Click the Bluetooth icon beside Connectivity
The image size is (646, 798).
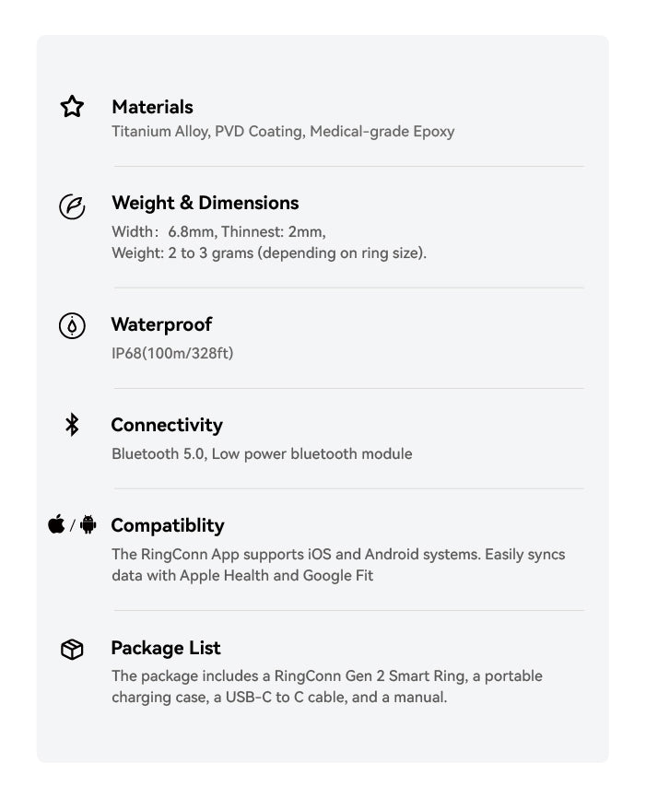(72, 425)
